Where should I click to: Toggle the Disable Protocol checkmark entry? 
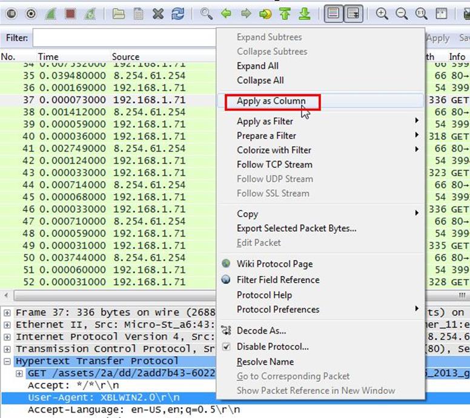tap(273, 346)
